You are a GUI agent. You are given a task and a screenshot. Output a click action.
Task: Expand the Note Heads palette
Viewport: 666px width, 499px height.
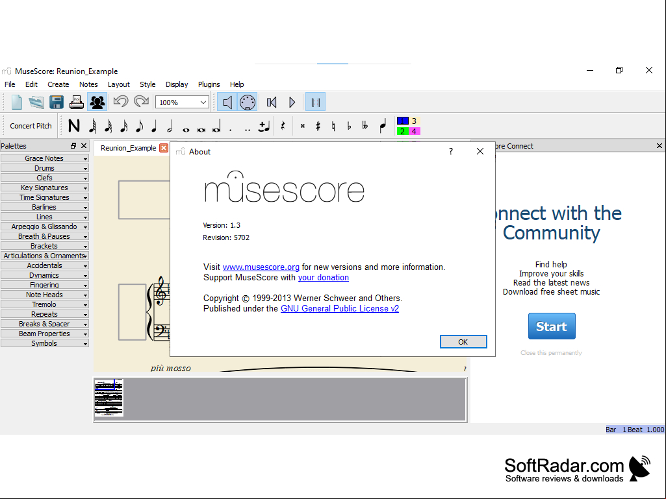tap(45, 295)
